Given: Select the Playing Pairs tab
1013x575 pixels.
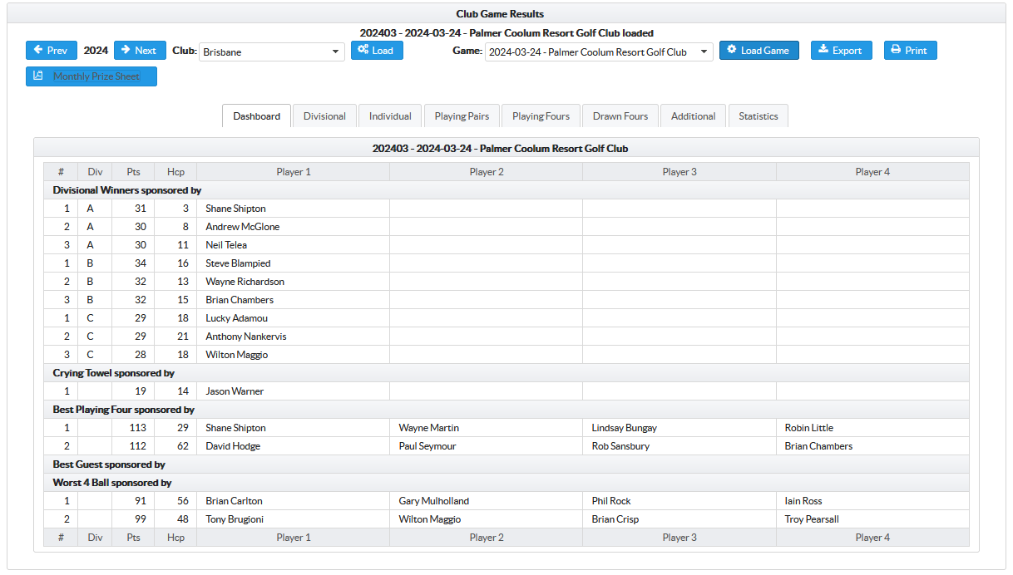Looking at the screenshot, I should pos(462,116).
